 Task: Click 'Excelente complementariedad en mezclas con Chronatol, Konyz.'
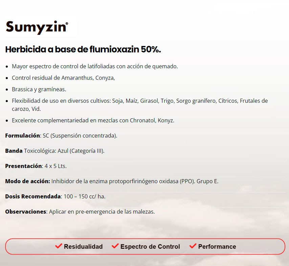(x=93, y=120)
